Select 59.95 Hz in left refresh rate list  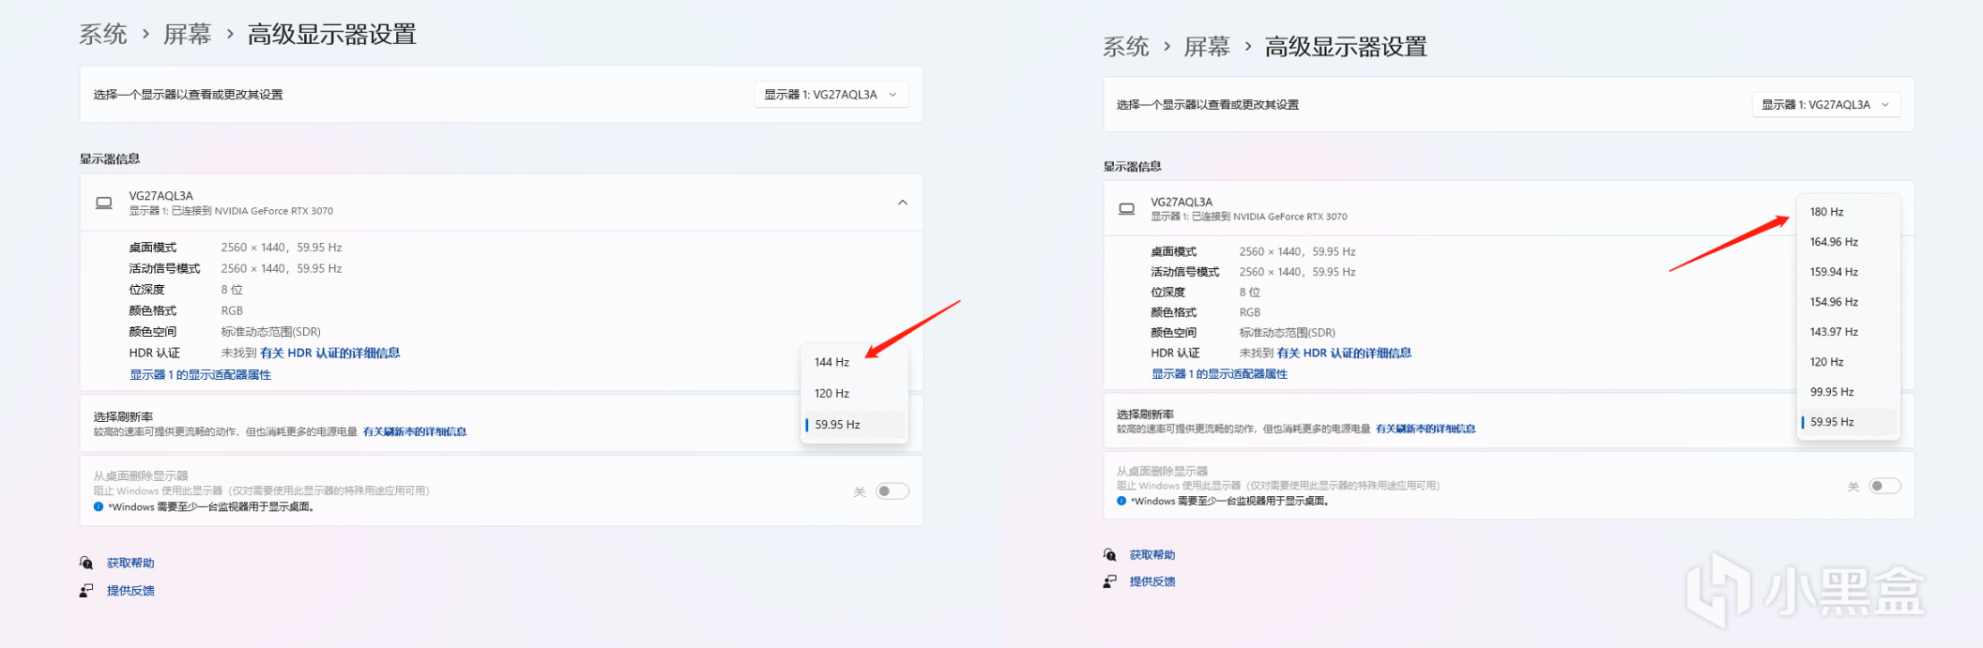(854, 425)
